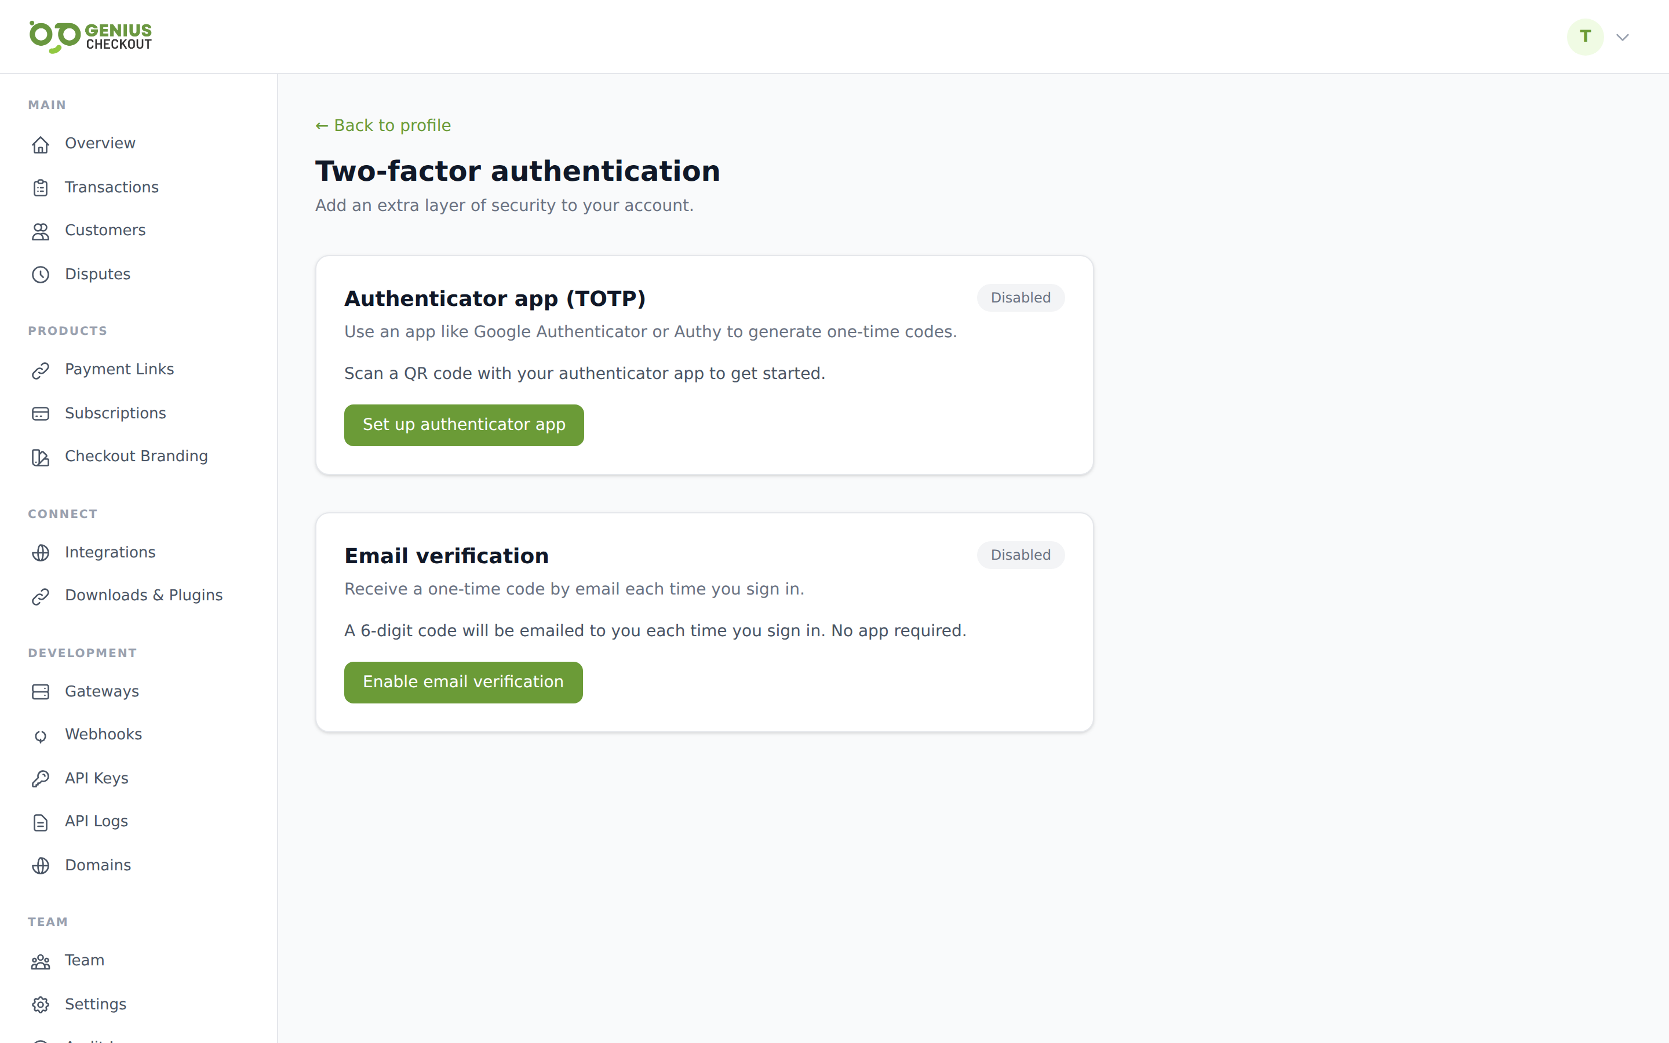Viewport: 1669px width, 1043px height.
Task: Click the Transactions clipboard icon
Action: (41, 188)
